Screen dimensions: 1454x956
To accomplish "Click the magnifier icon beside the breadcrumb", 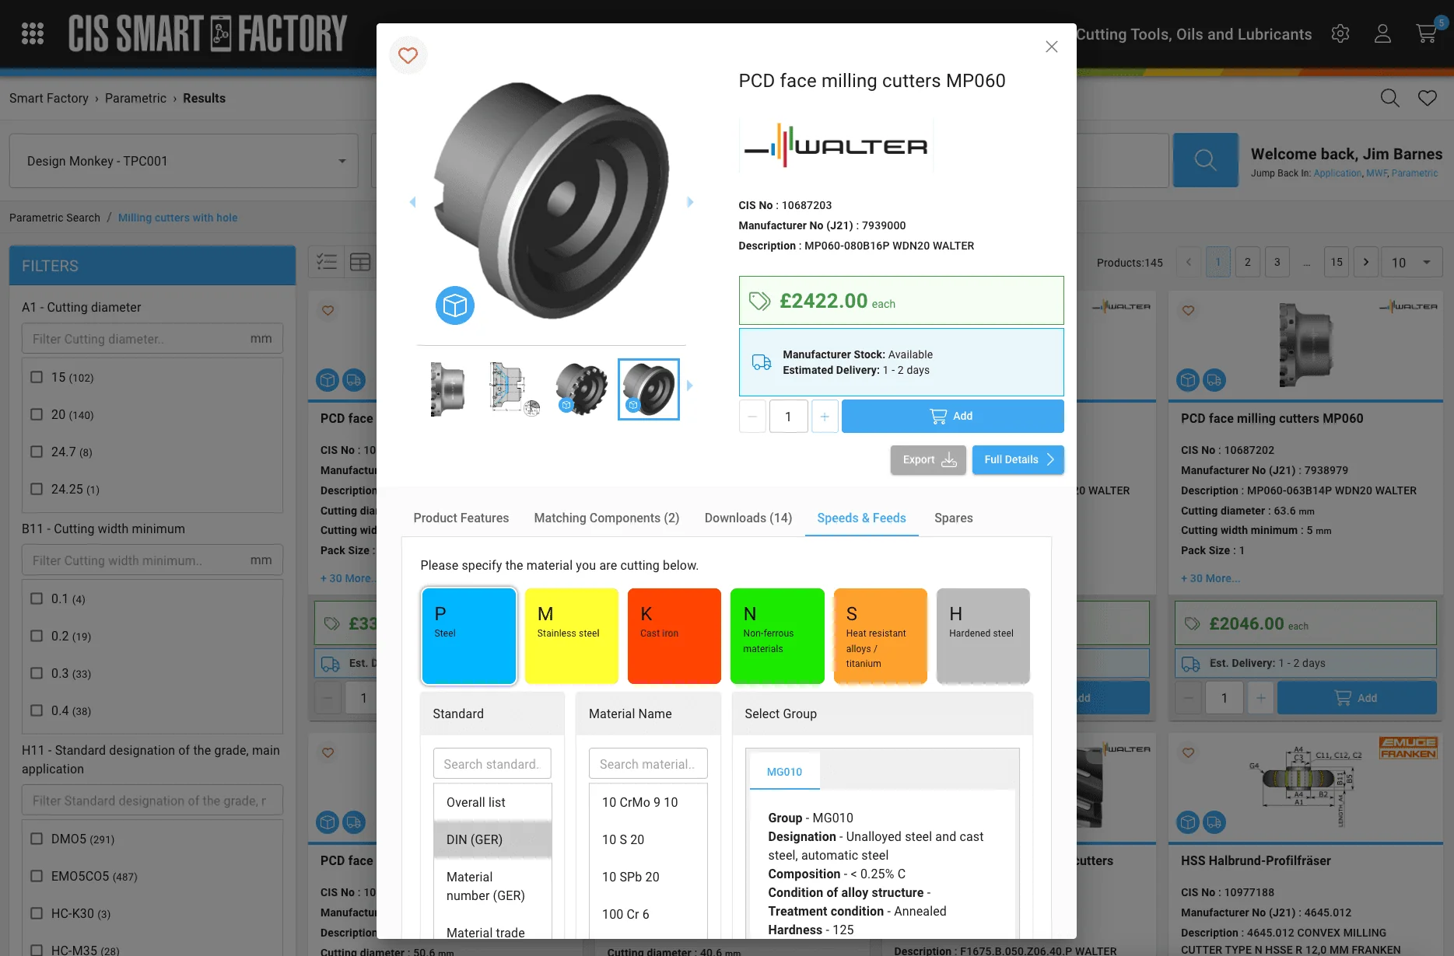I will (1390, 98).
